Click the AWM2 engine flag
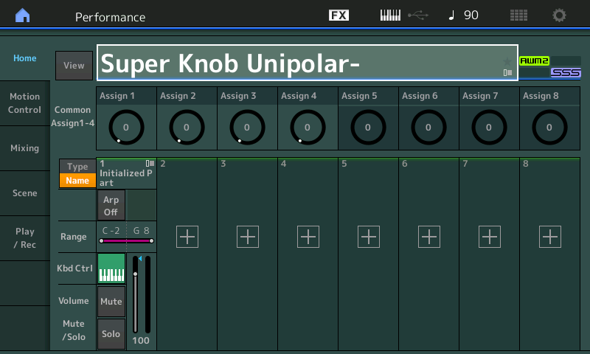This screenshot has height=354, width=590. 534,61
